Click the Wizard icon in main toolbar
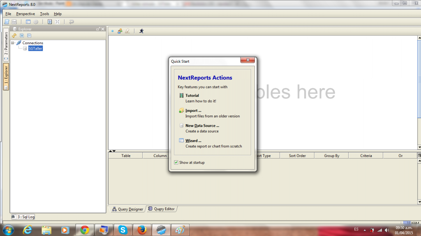This screenshot has height=236, width=421. tap(28, 22)
